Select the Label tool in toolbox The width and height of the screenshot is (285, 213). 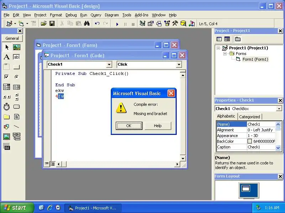tap(7, 57)
